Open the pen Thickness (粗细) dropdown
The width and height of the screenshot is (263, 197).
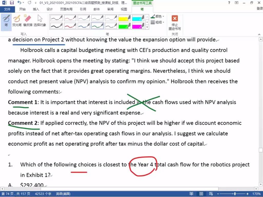click(x=157, y=22)
